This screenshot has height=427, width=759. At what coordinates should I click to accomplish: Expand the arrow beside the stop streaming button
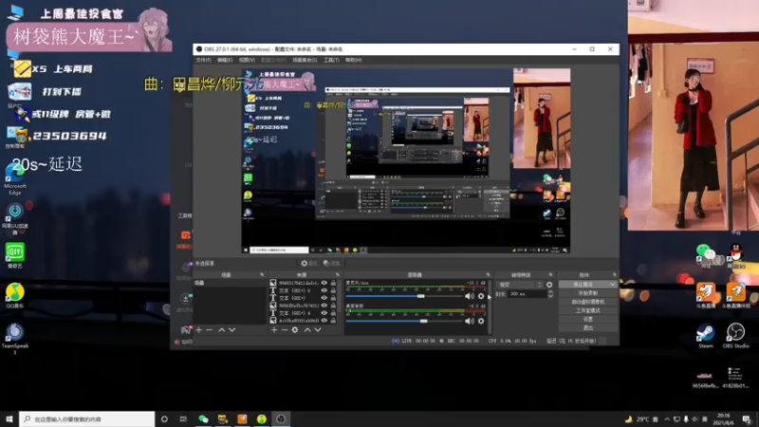pos(612,285)
